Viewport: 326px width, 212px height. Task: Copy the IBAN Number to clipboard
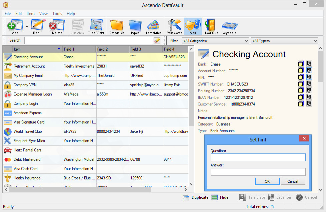click(x=301, y=97)
